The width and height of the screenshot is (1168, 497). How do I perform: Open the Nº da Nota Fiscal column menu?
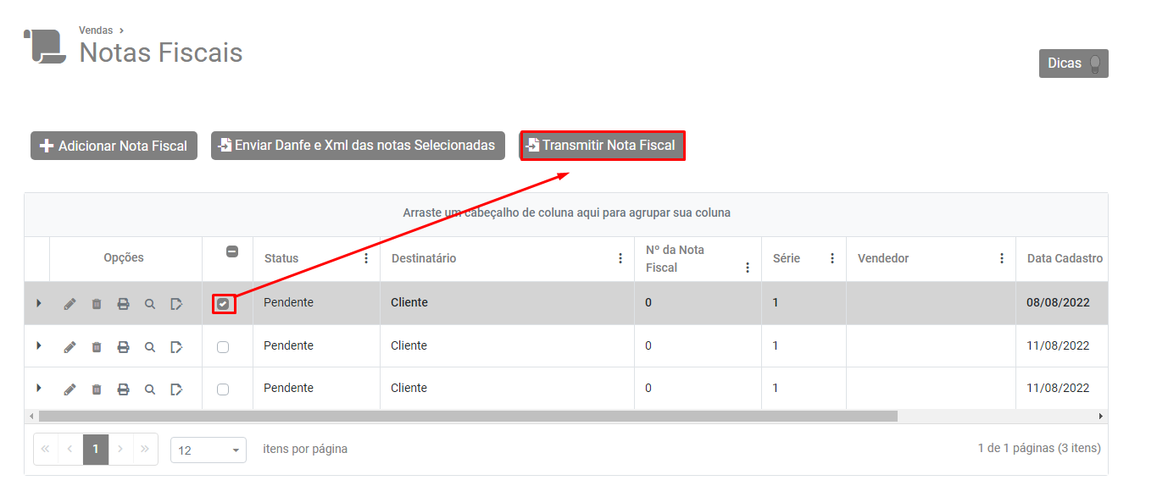click(x=748, y=268)
